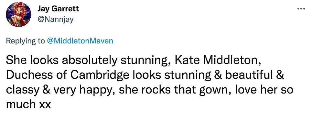Open Jay Garrett's profile picture avatar
The image size is (311, 117).
coord(18,14)
